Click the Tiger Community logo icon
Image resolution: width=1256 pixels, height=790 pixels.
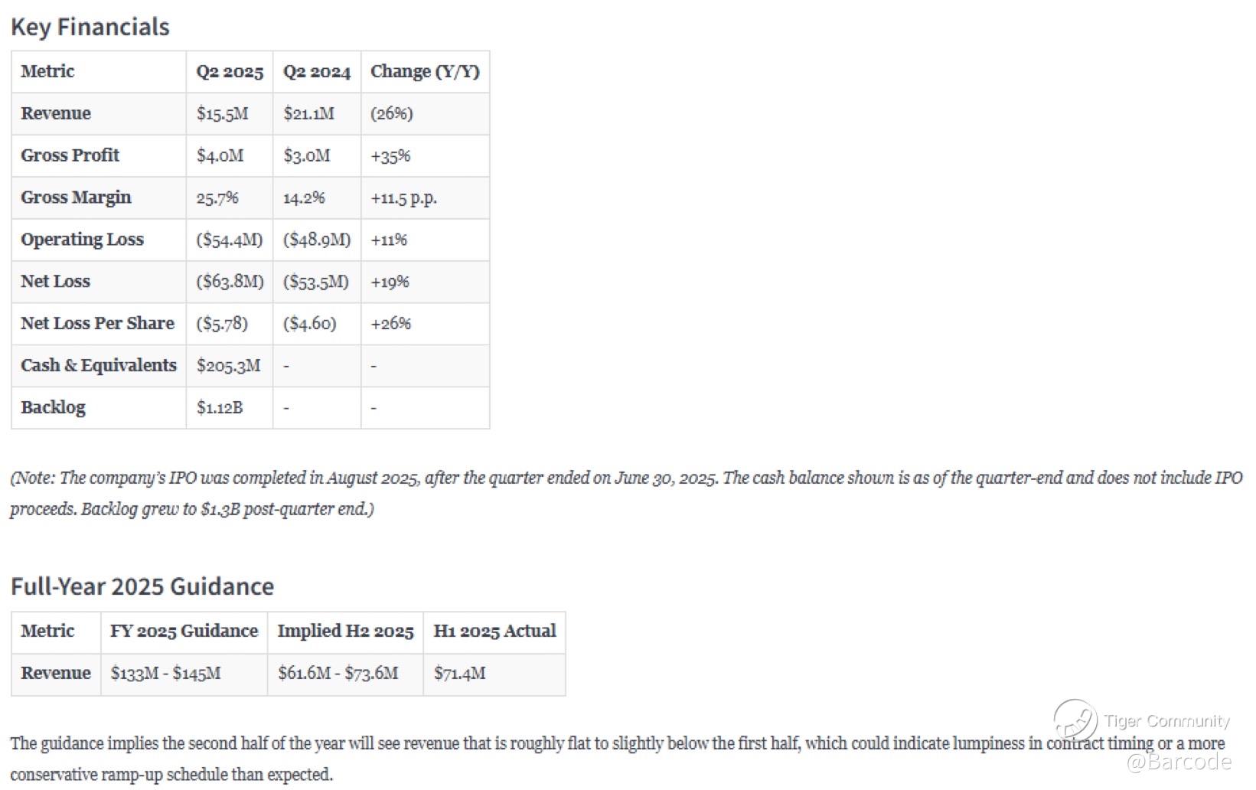click(x=1075, y=720)
